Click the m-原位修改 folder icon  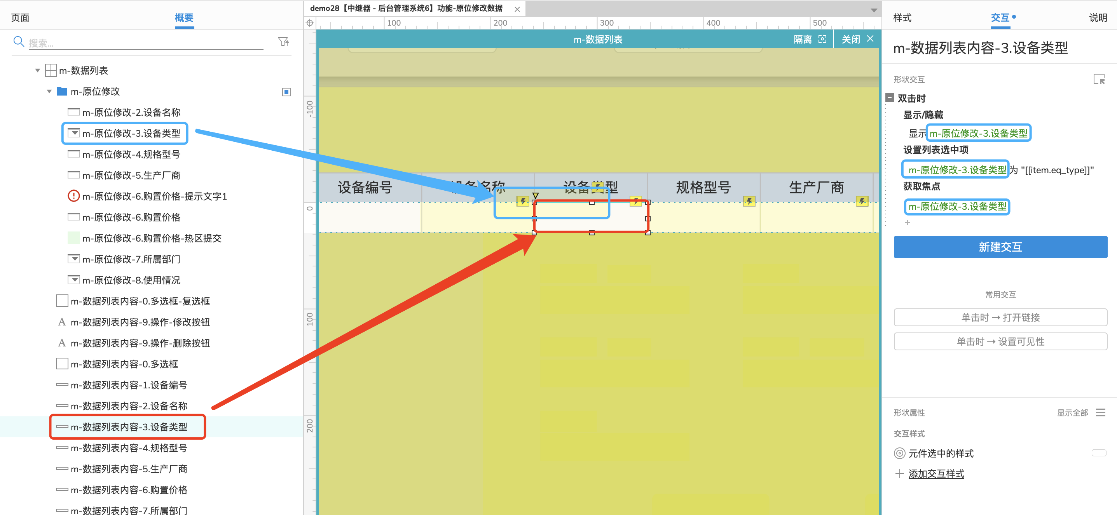click(62, 91)
